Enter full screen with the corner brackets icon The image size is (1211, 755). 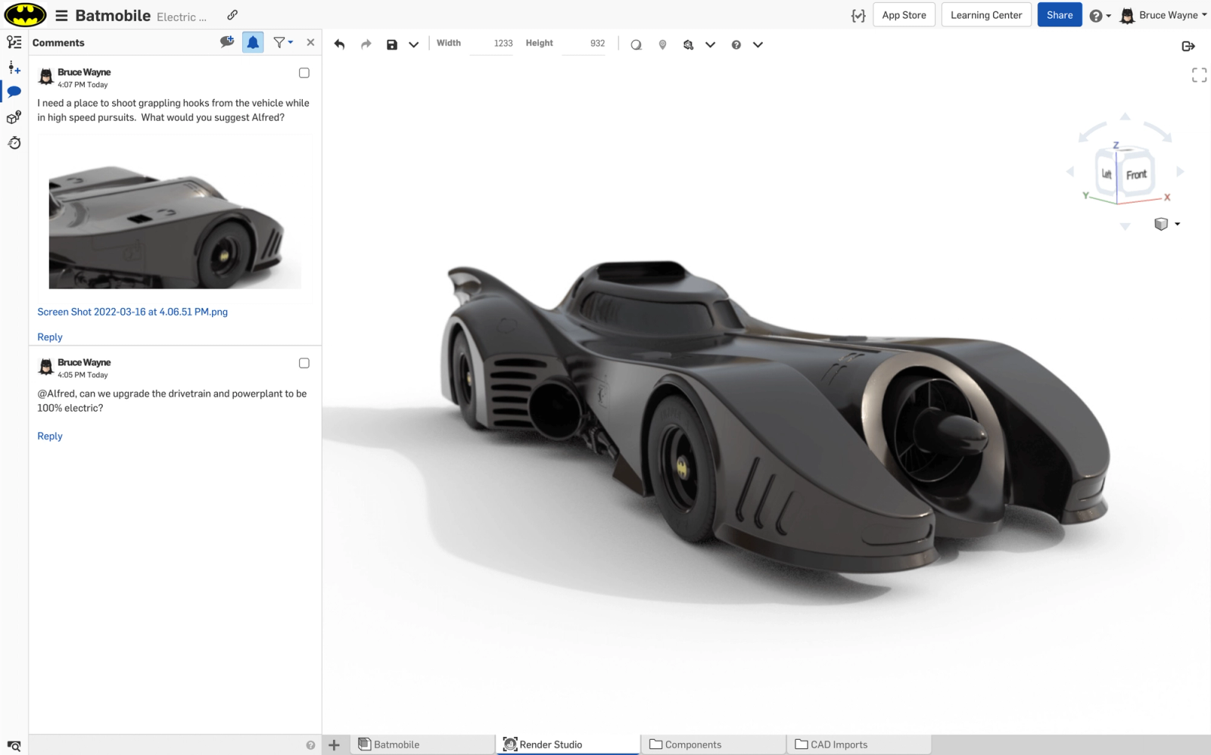click(x=1199, y=75)
